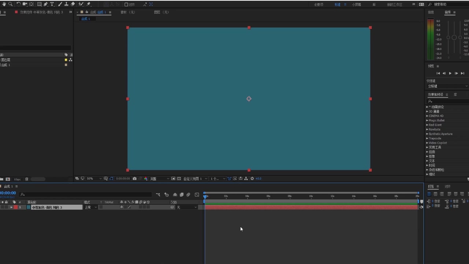Switch to the 小屏幕 workspace
This screenshot has width=469, height=264.
357,4
